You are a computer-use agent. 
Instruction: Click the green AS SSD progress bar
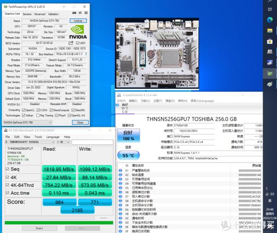click(x=59, y=222)
